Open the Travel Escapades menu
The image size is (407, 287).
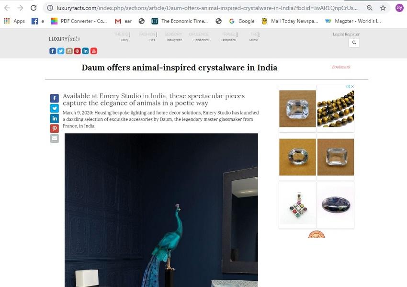(229, 36)
